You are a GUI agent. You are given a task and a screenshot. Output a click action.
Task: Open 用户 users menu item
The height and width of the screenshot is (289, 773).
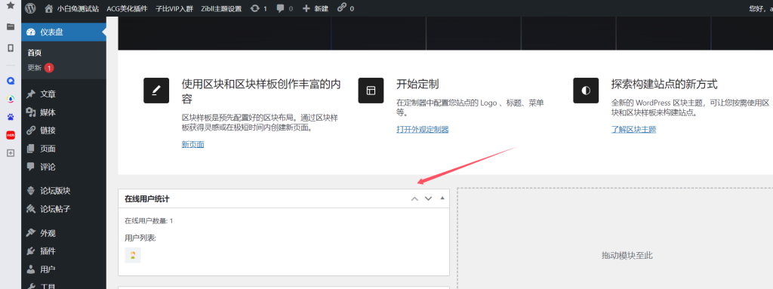coord(63,269)
